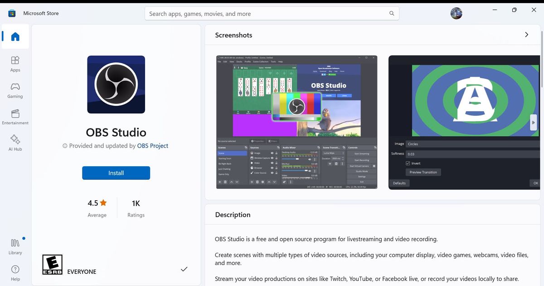Open the Home section in sidebar
The image size is (544, 286).
pyautogui.click(x=15, y=37)
